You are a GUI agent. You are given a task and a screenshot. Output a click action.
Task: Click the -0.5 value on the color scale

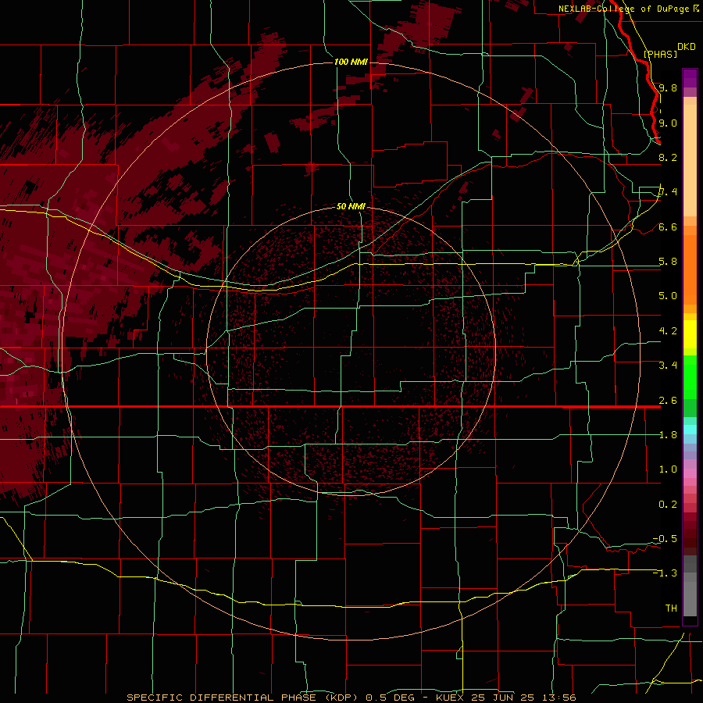[666, 539]
